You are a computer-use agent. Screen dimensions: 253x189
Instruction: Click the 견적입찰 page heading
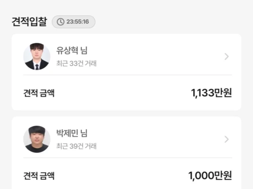[29, 22]
